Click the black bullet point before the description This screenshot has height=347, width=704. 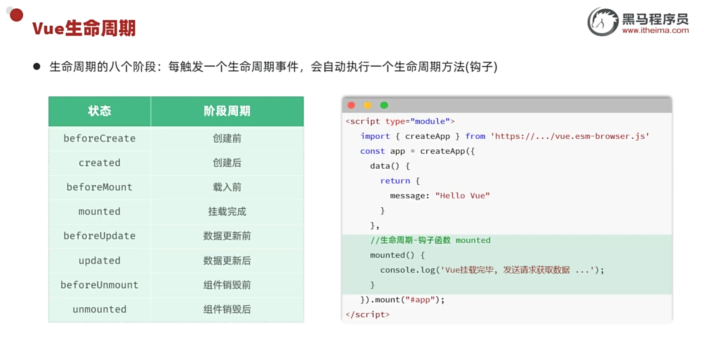[37, 67]
